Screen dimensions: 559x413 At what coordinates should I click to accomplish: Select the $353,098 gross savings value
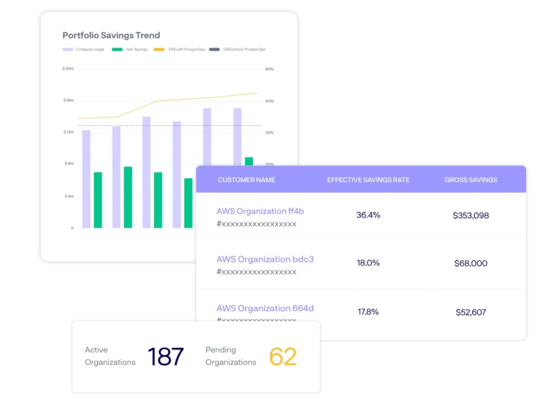(471, 215)
